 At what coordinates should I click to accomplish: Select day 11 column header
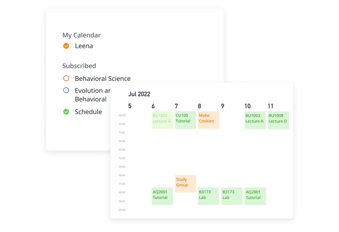coord(270,106)
